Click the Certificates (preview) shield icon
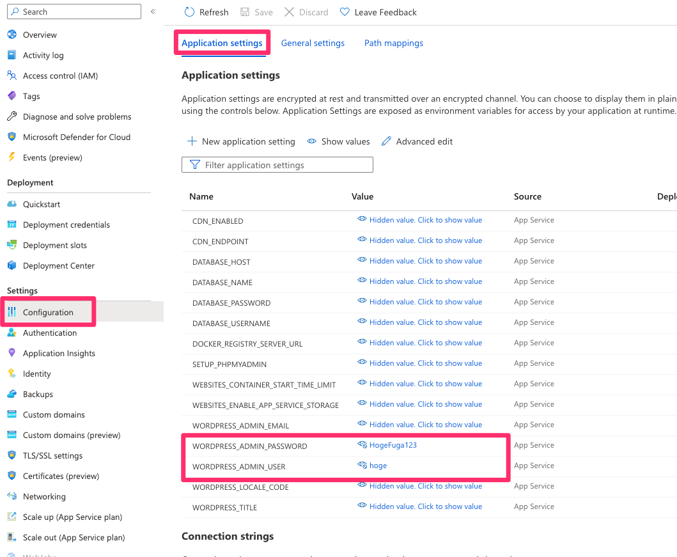 [x=12, y=476]
